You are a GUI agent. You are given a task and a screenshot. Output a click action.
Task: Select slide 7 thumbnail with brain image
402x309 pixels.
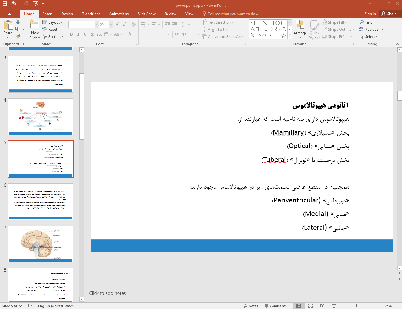[x=41, y=244]
